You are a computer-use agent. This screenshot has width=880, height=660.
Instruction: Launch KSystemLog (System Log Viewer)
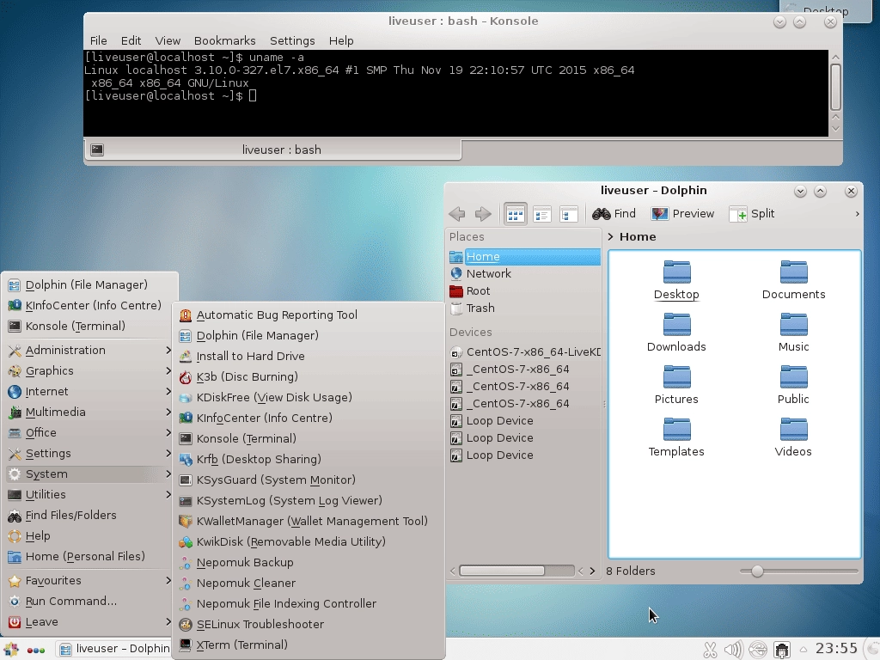tap(309, 501)
